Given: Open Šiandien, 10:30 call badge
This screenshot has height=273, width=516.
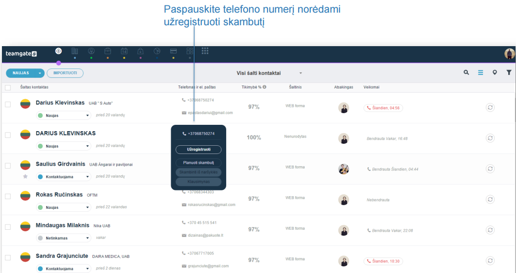Looking at the screenshot, I should (x=383, y=261).
